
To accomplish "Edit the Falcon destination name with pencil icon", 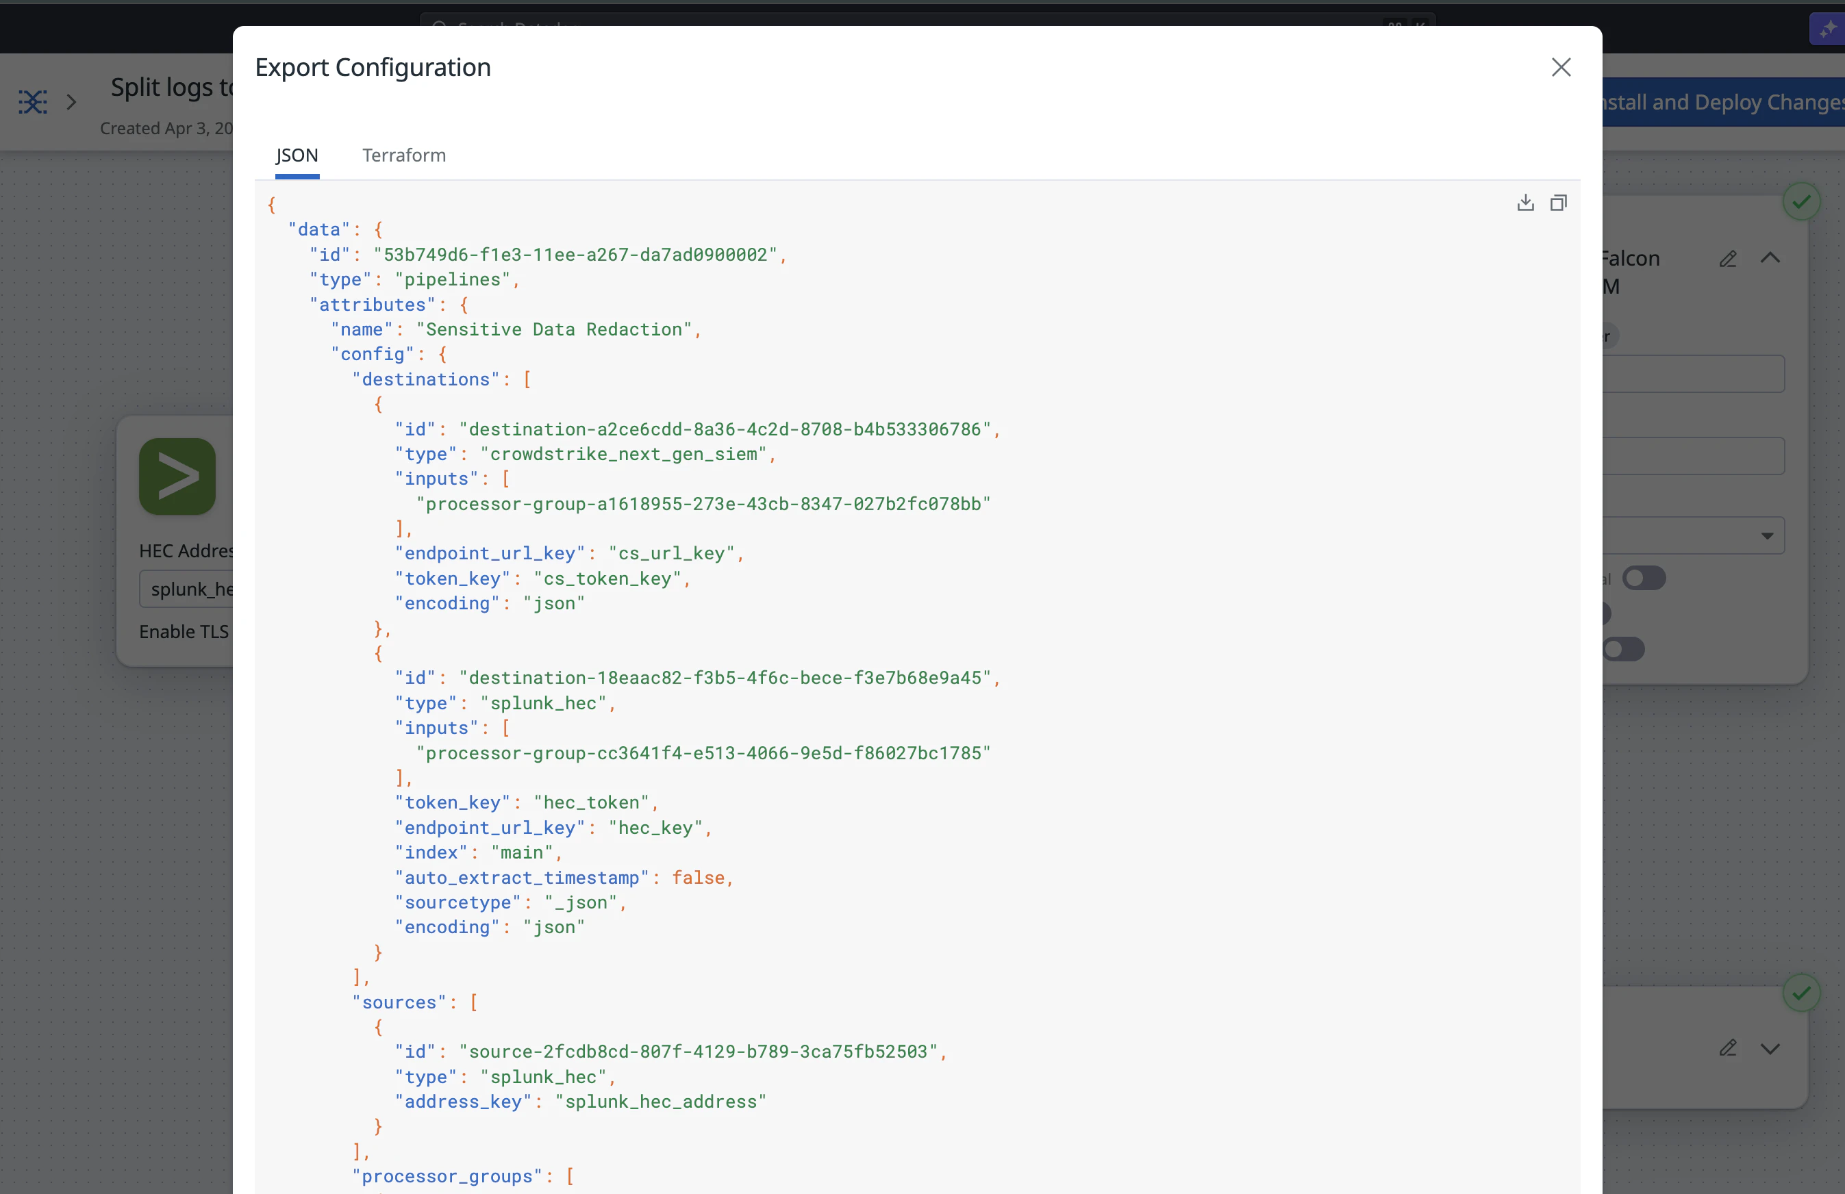I will 1727,259.
